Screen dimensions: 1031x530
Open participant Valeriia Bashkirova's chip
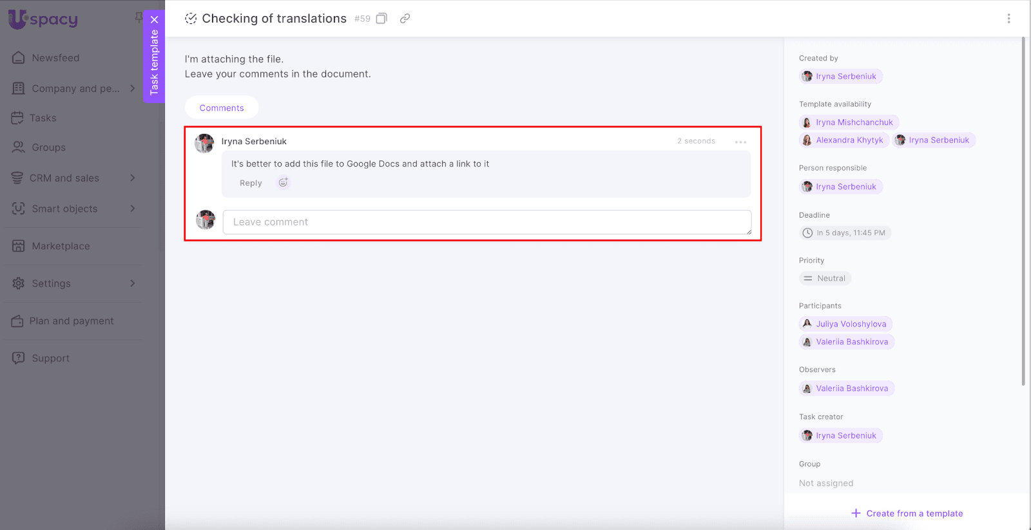coord(847,342)
